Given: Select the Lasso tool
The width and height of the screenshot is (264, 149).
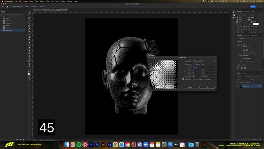Looking at the screenshot, I should tap(29, 18).
